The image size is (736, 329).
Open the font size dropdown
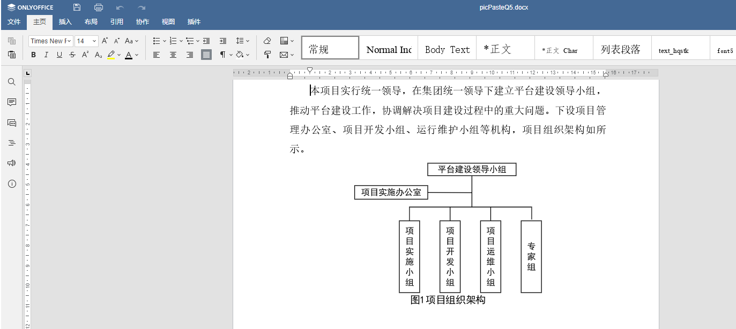(95, 41)
